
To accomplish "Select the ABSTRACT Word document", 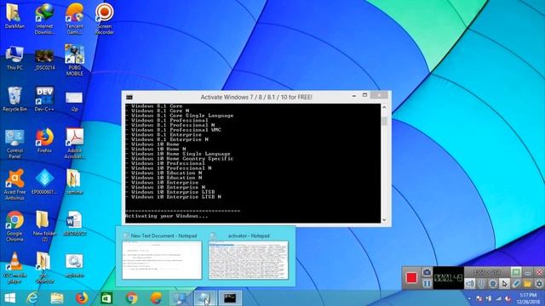I will coord(74,224).
